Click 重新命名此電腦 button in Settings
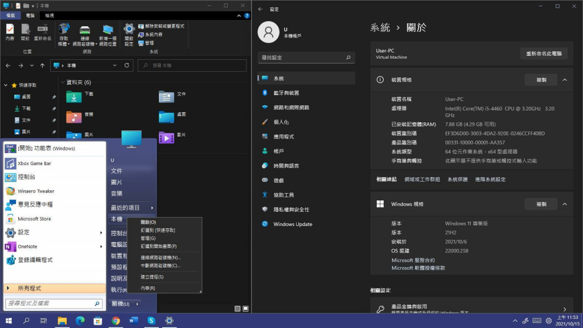This screenshot has height=328, width=583. [544, 54]
